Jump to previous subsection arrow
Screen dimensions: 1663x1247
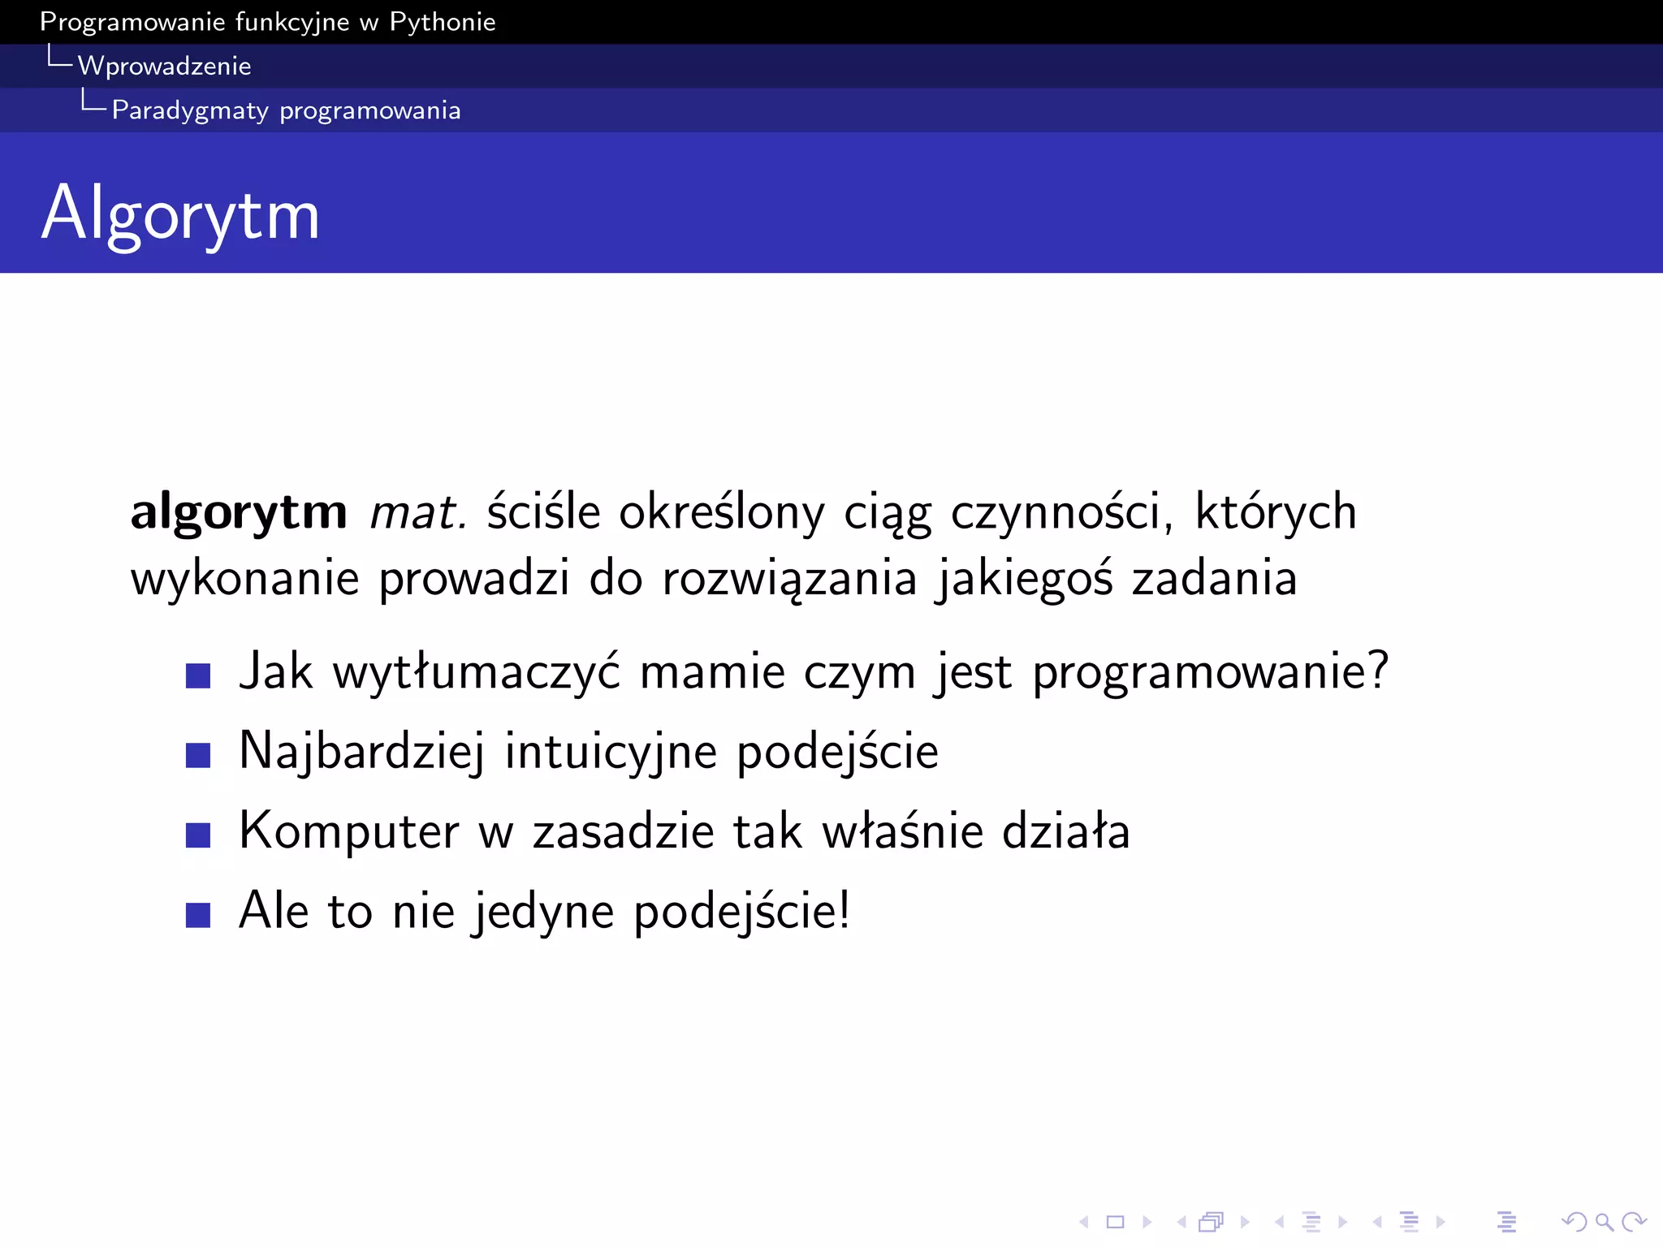(1279, 1222)
